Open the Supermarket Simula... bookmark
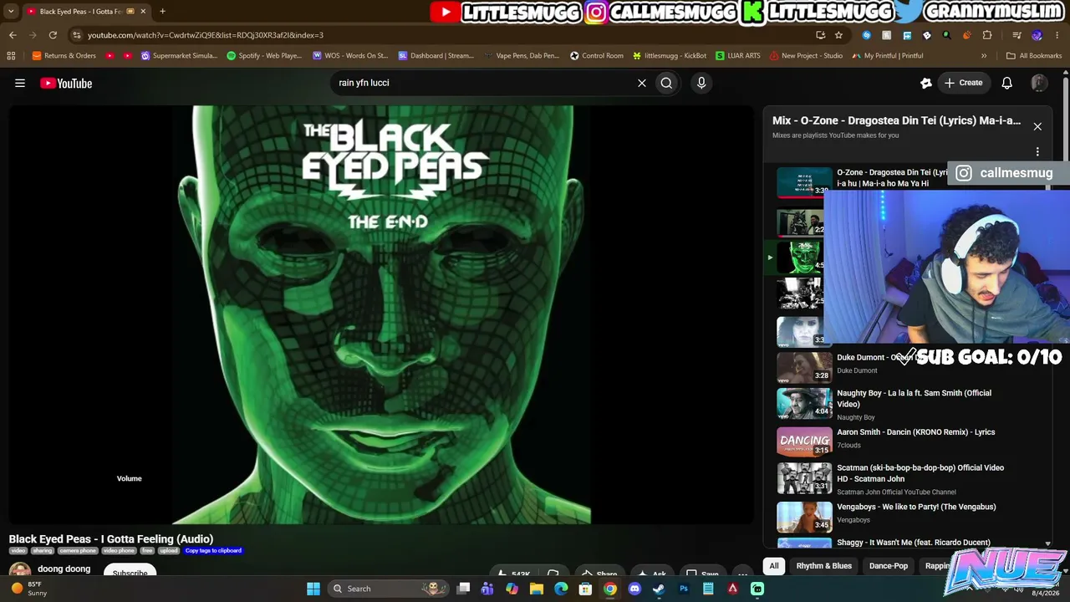Image resolution: width=1070 pixels, height=602 pixels. point(180,56)
